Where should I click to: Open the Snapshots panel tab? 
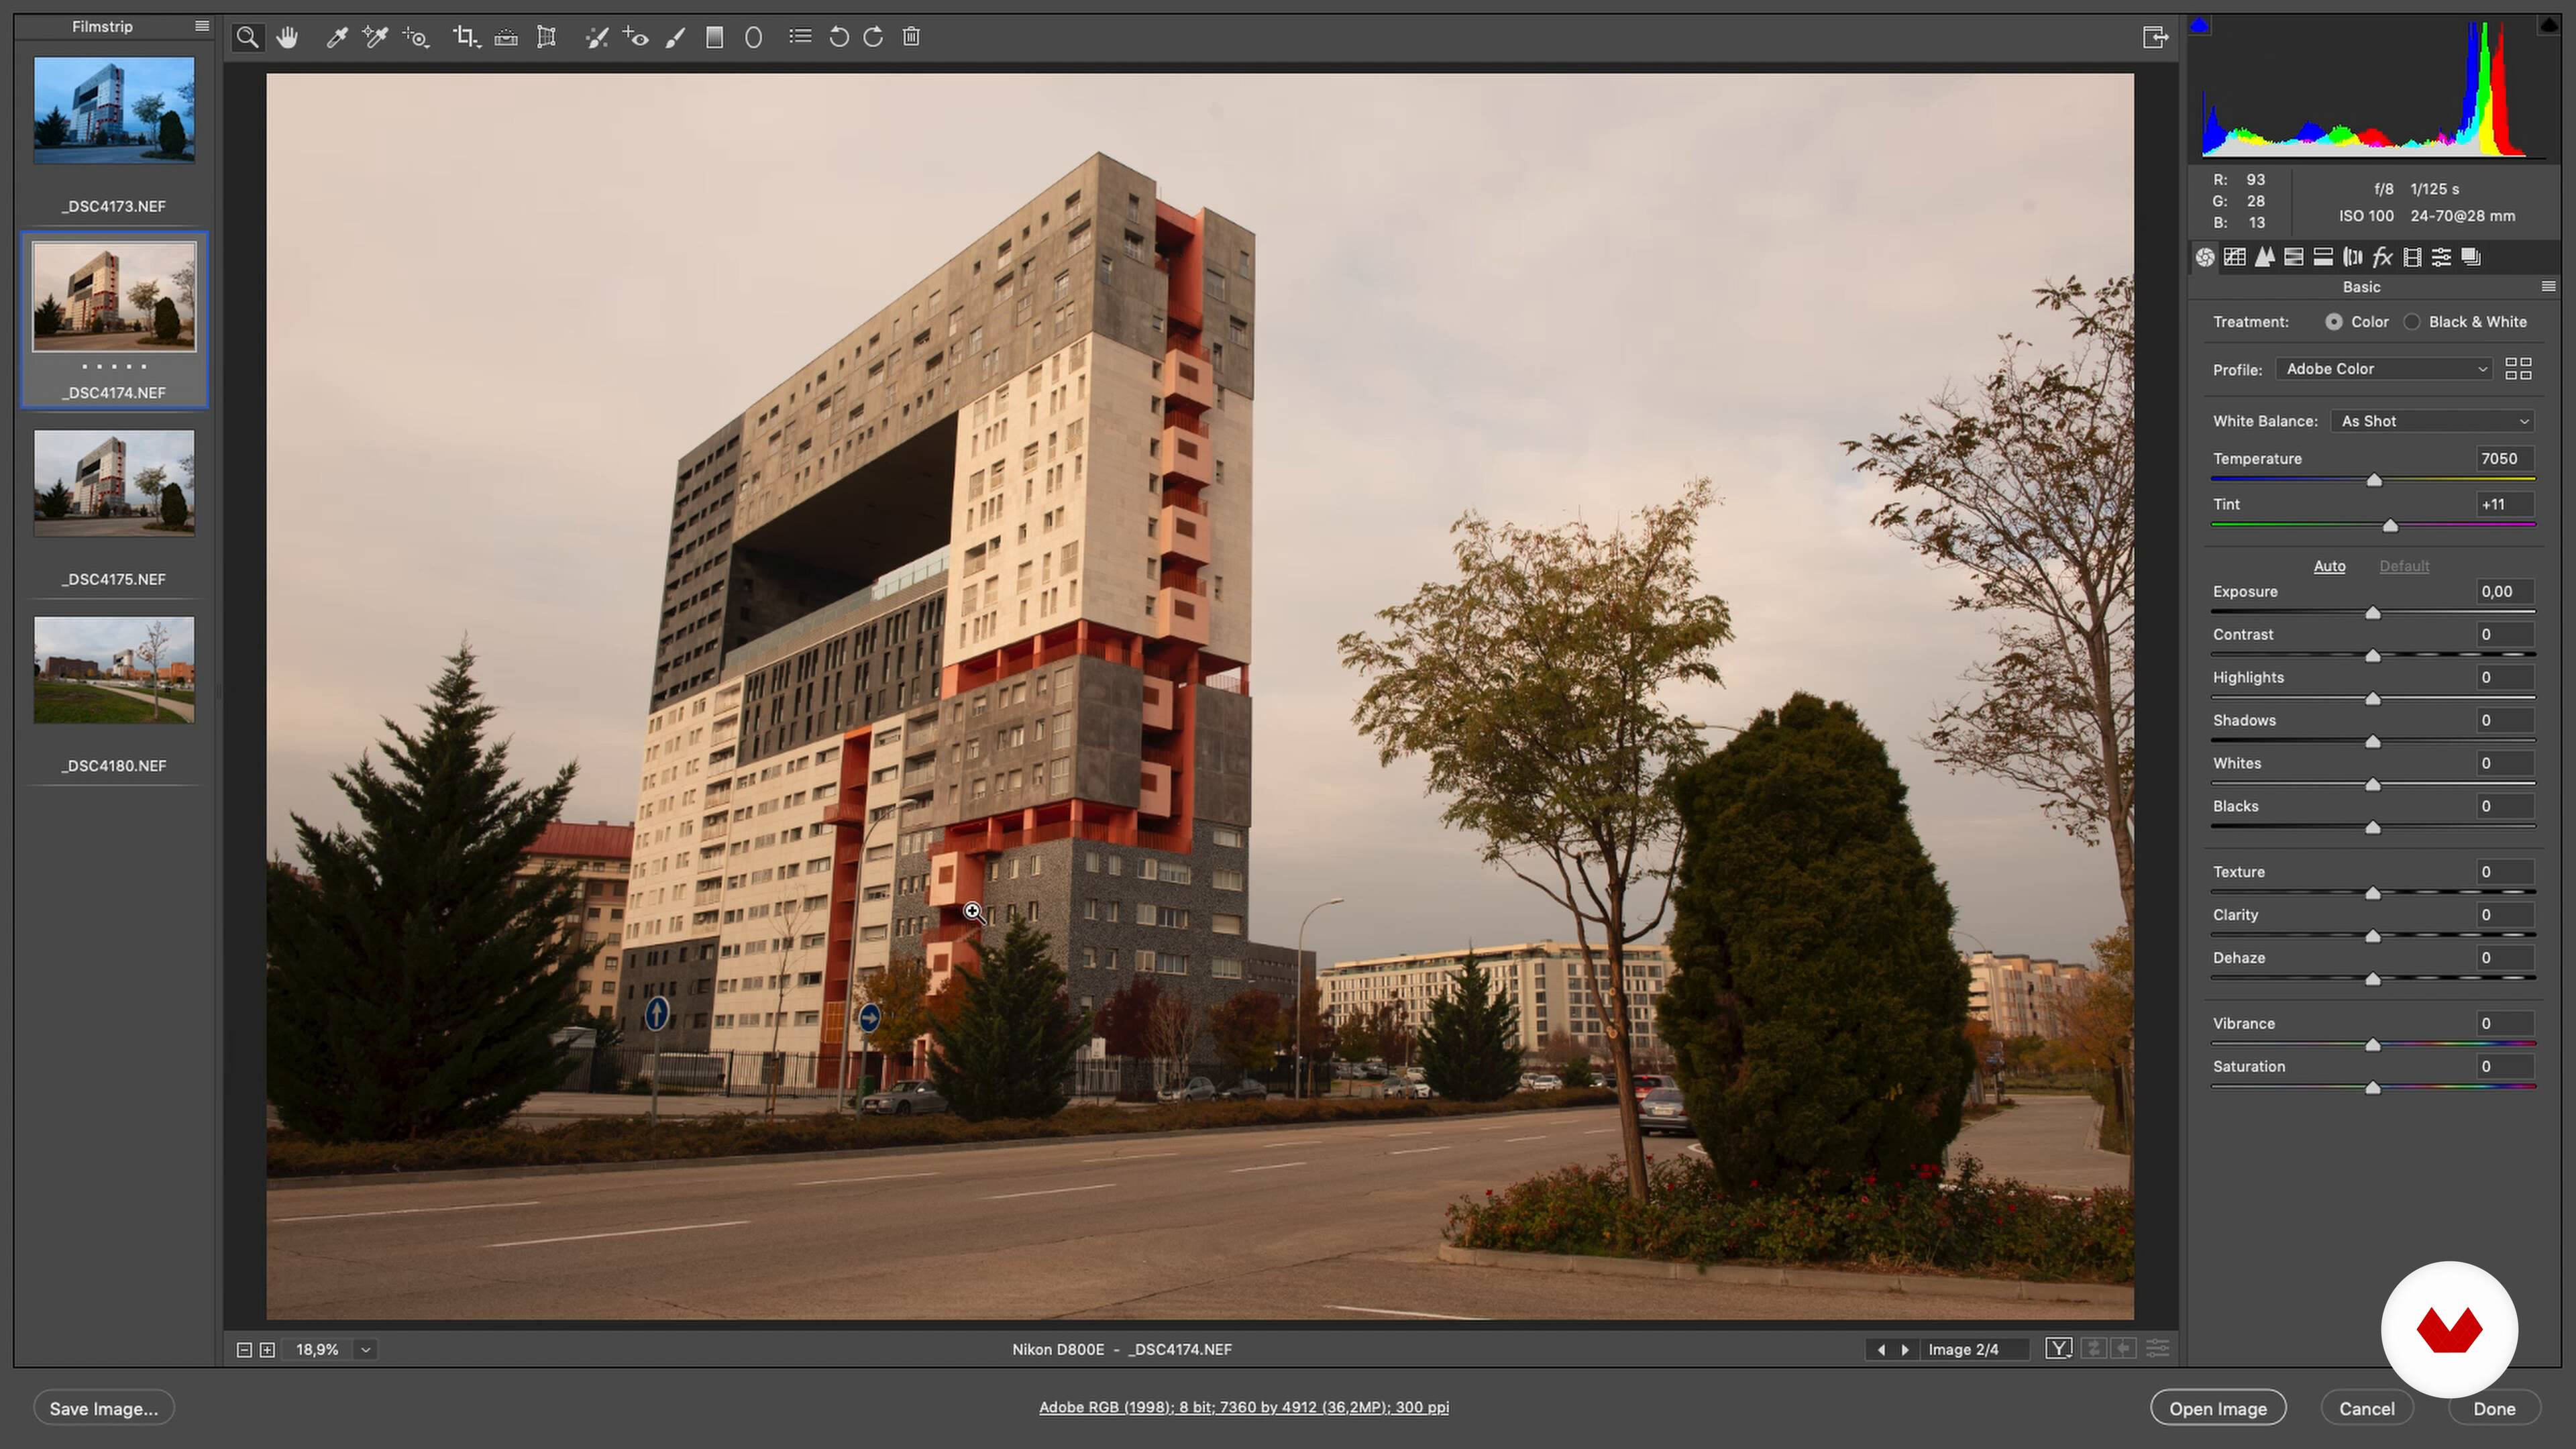[2471, 258]
